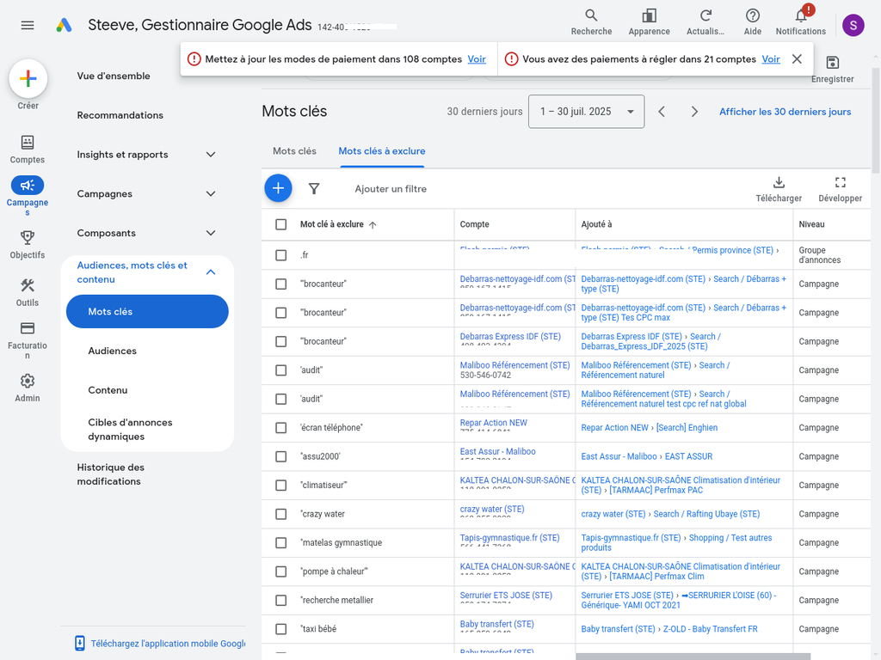881x660 pixels.
Task: Check the 'taxi bébé' row
Action: tap(281, 629)
